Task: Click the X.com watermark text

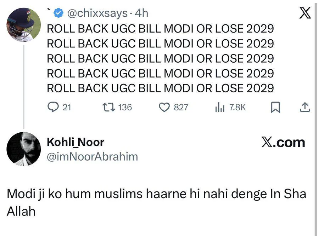Action: pos(283,142)
